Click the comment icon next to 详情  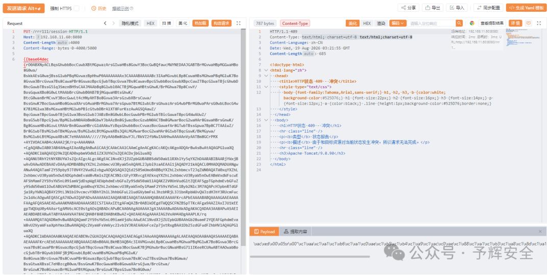click(x=528, y=23)
